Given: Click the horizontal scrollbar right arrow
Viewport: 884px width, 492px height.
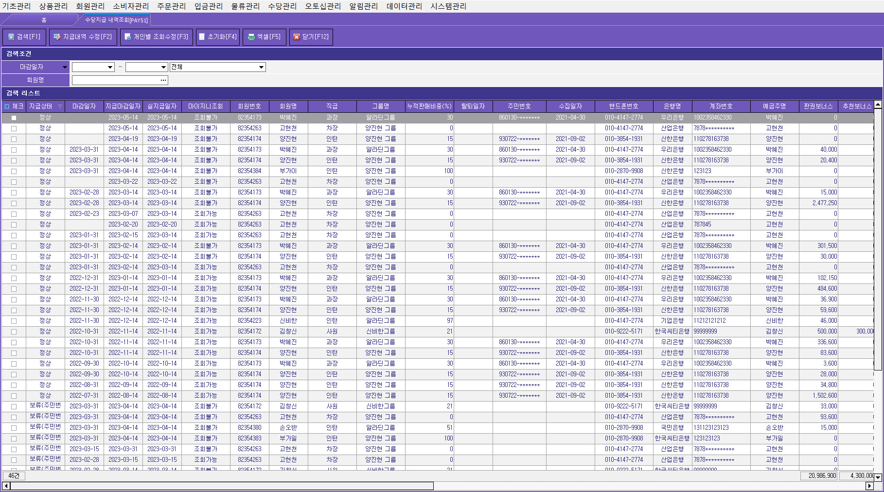Looking at the screenshot, I should (870, 486).
